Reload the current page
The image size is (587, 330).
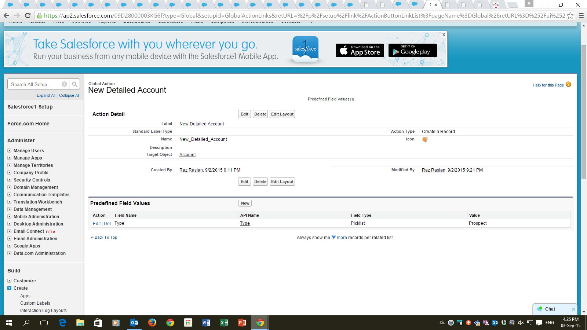[28, 15]
